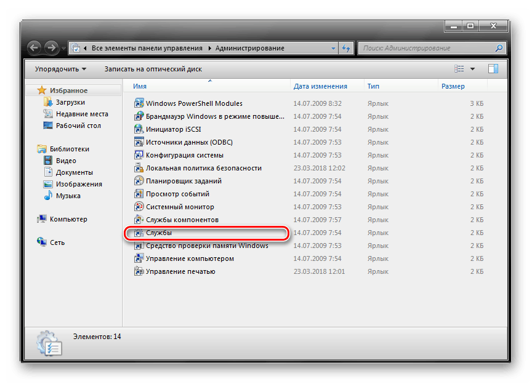The height and width of the screenshot is (384, 532).
Task: Open Компьютер in the navigation pane
Action: (68, 219)
